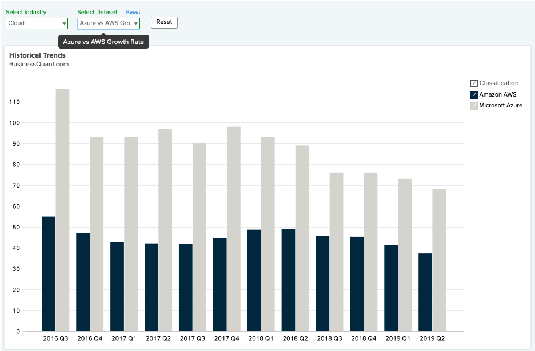Click the Classification legend label
Screen dimensions: 535x351
[x=499, y=83]
